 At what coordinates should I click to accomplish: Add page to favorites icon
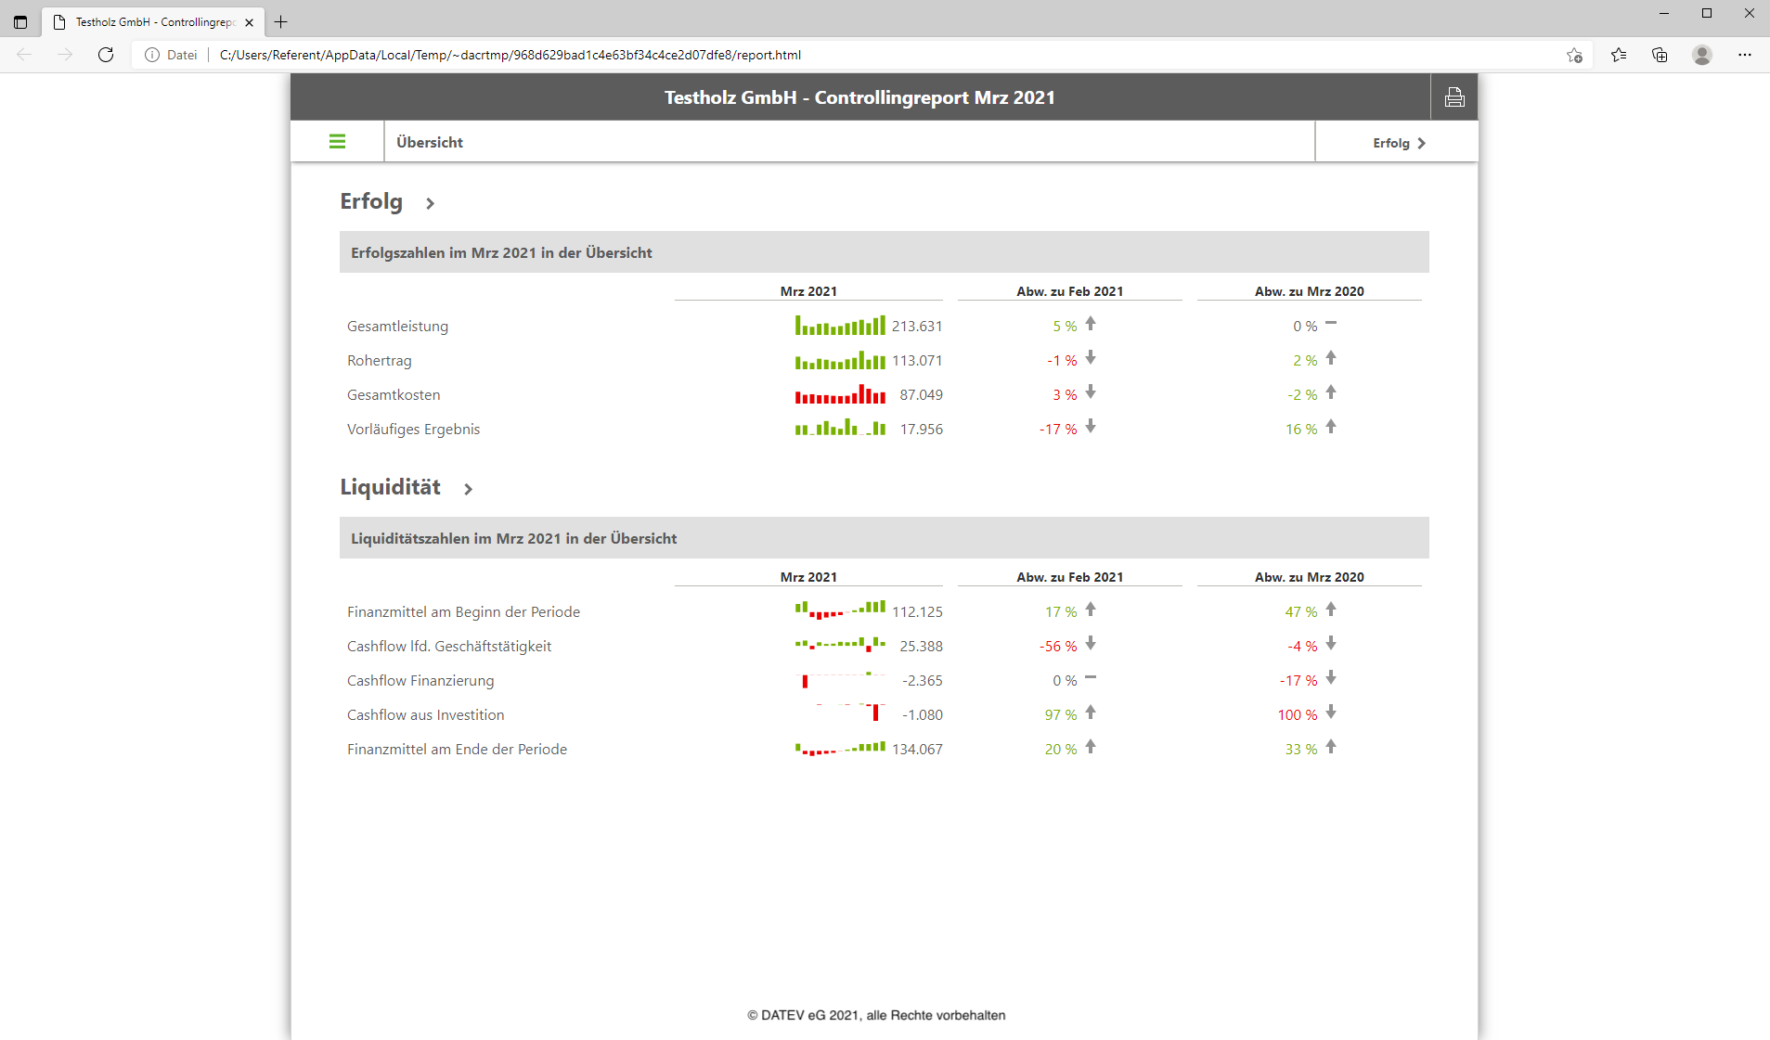click(x=1574, y=55)
